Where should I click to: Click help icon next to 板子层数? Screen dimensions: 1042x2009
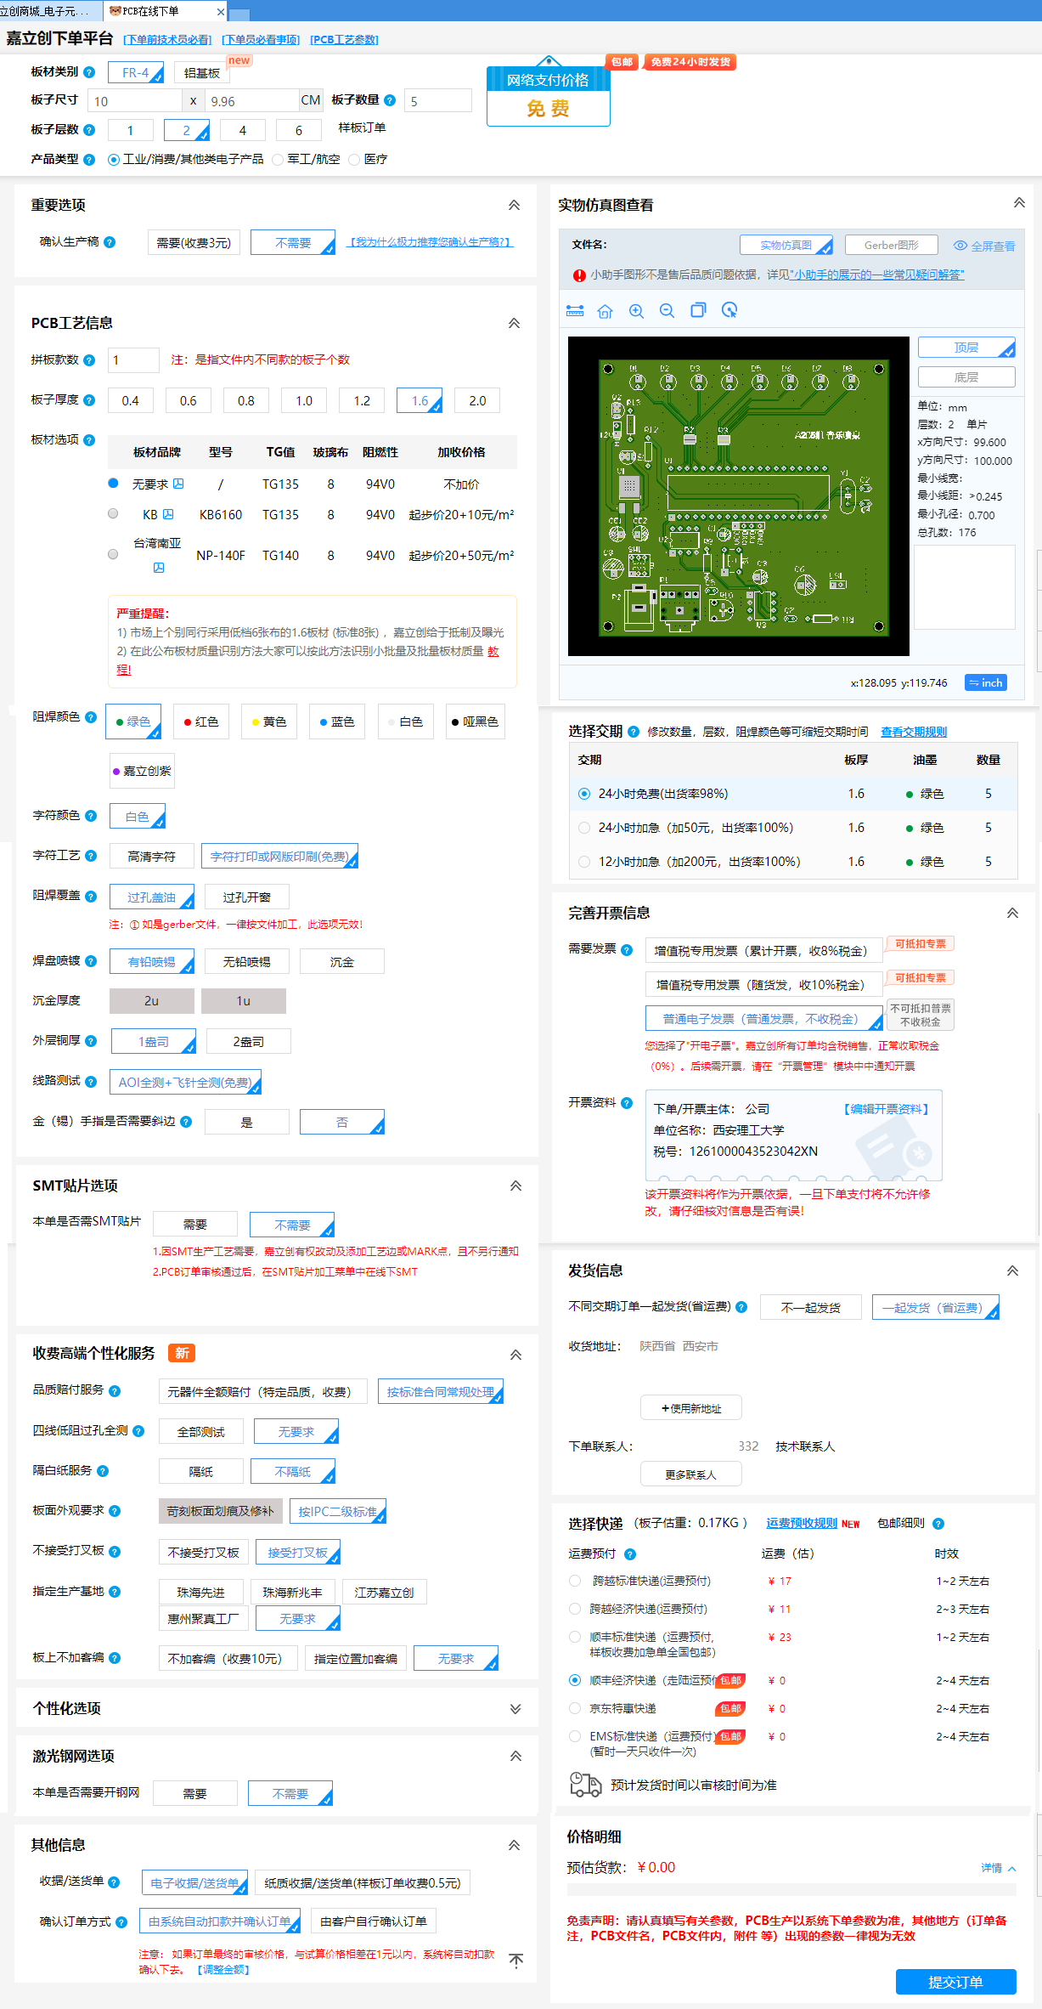(90, 130)
